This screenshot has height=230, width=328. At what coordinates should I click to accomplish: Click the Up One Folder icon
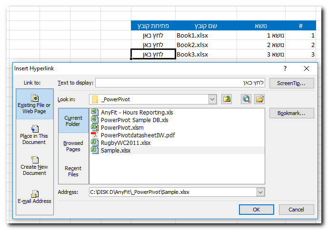[227, 99]
